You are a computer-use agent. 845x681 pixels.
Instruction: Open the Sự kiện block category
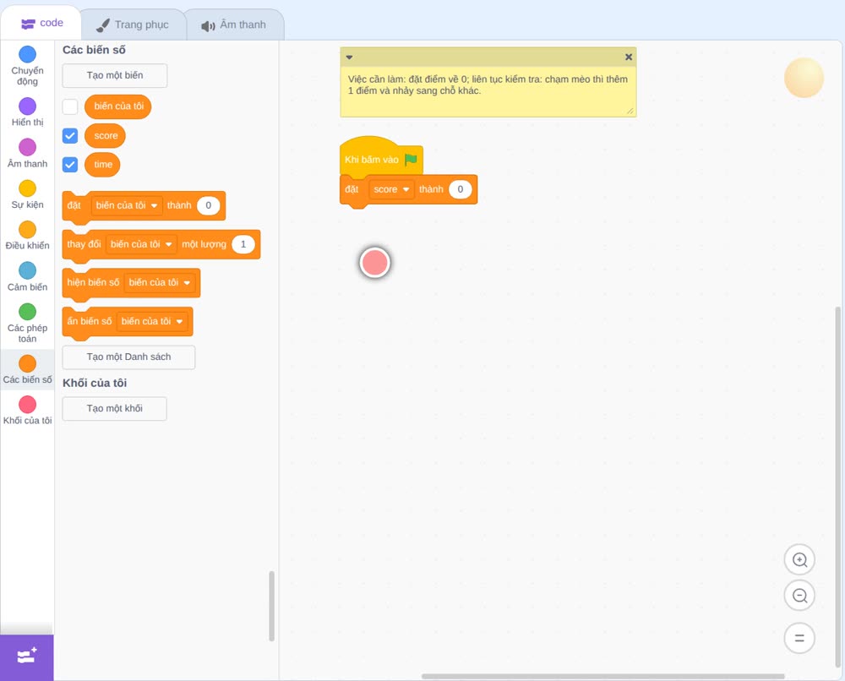tap(28, 194)
